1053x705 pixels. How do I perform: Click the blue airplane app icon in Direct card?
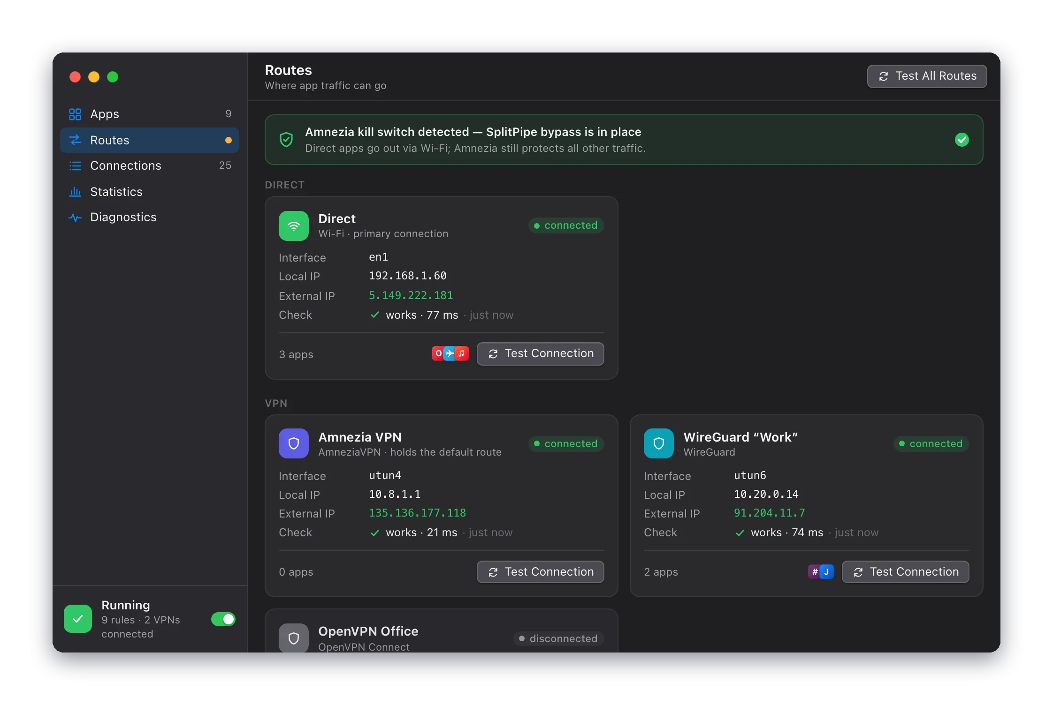[450, 353]
